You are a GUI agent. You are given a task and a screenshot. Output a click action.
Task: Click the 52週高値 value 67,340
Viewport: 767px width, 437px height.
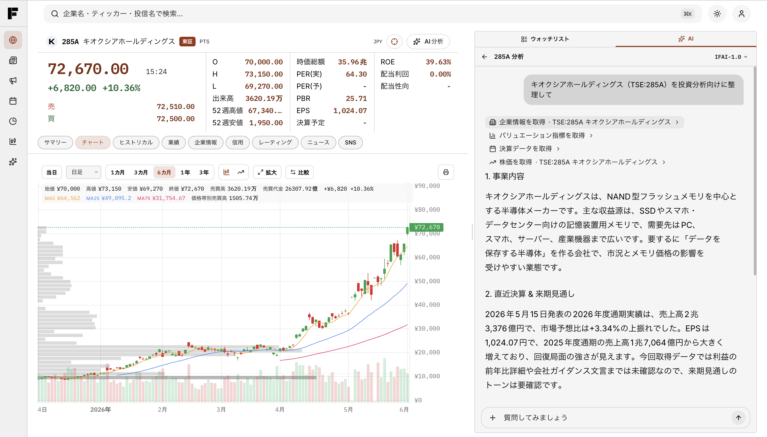[265, 111]
